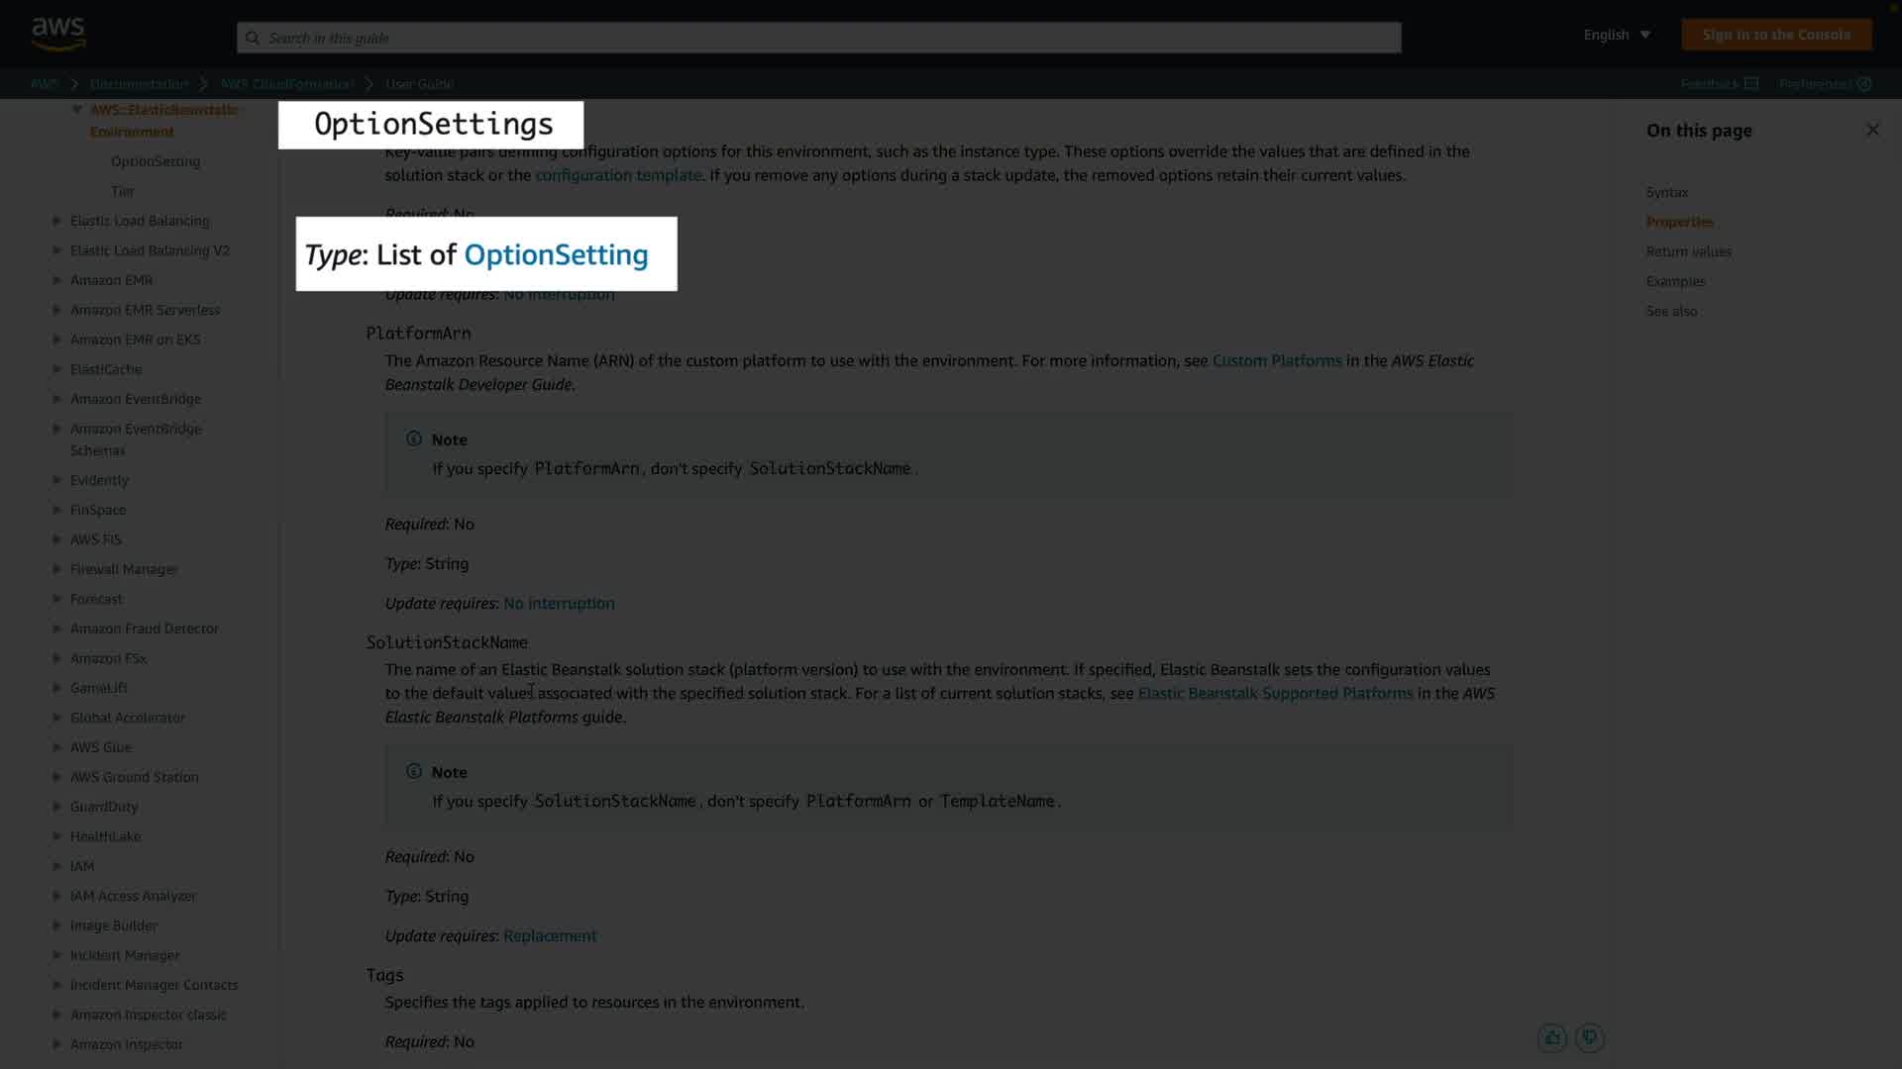This screenshot has height=1069, width=1902.
Task: Collapse the AWS::ElasticBeanstalk::Environment tree node
Action: click(x=77, y=110)
